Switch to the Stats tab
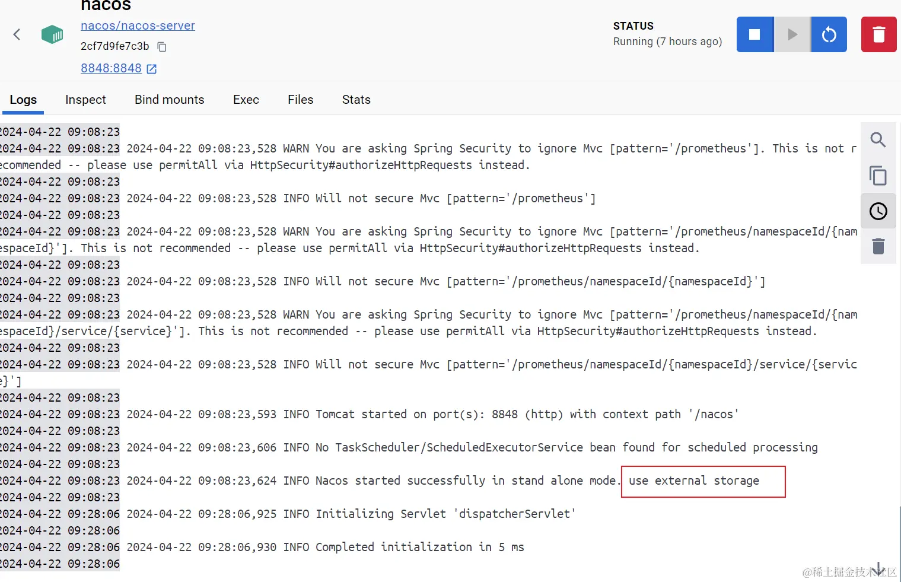Viewport: 901px width, 582px height. pyautogui.click(x=356, y=100)
